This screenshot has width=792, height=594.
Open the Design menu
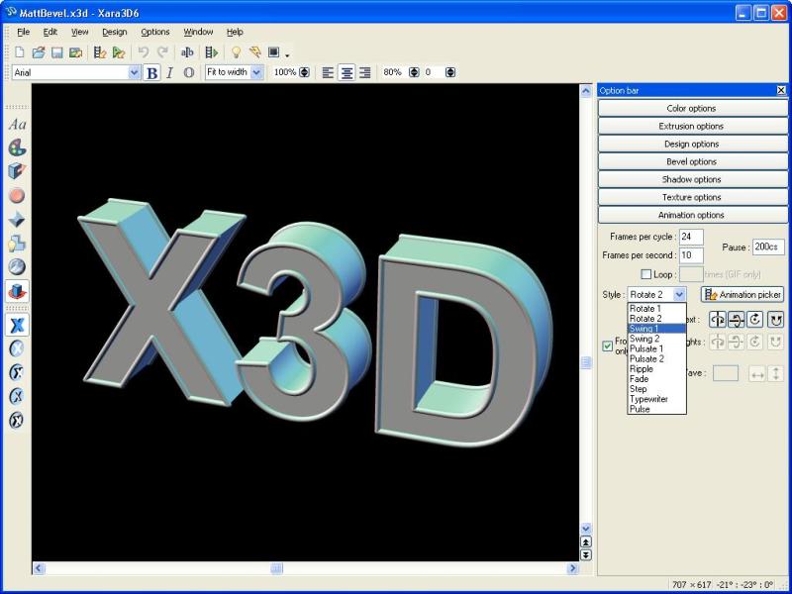pyautogui.click(x=114, y=32)
